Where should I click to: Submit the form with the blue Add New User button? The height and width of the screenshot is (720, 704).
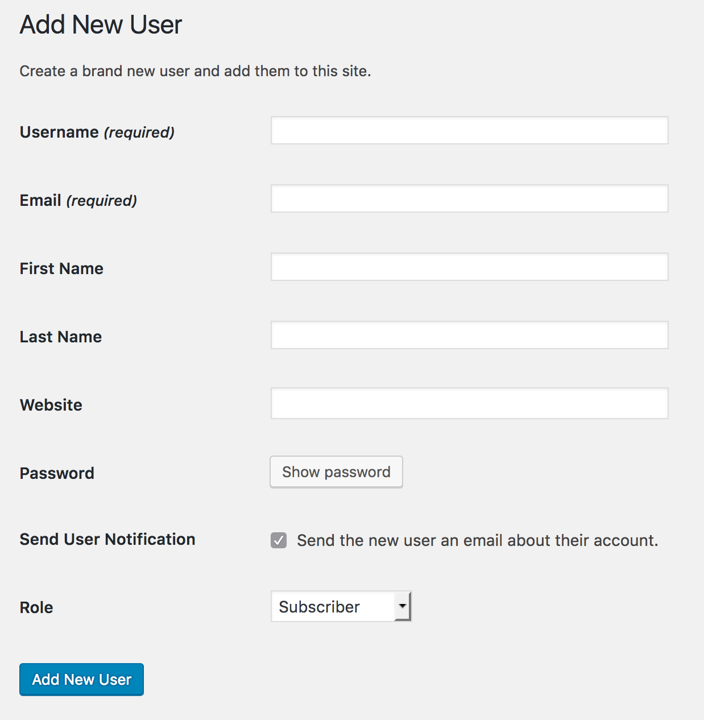point(81,680)
